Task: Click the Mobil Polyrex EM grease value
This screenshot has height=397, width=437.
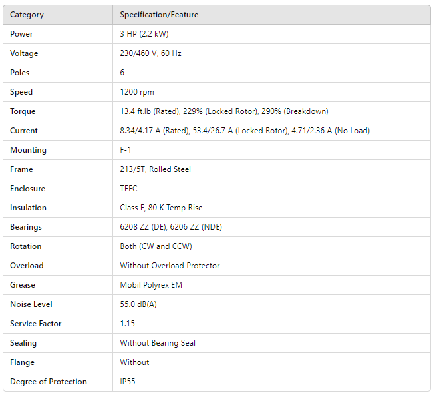Action: pos(151,285)
